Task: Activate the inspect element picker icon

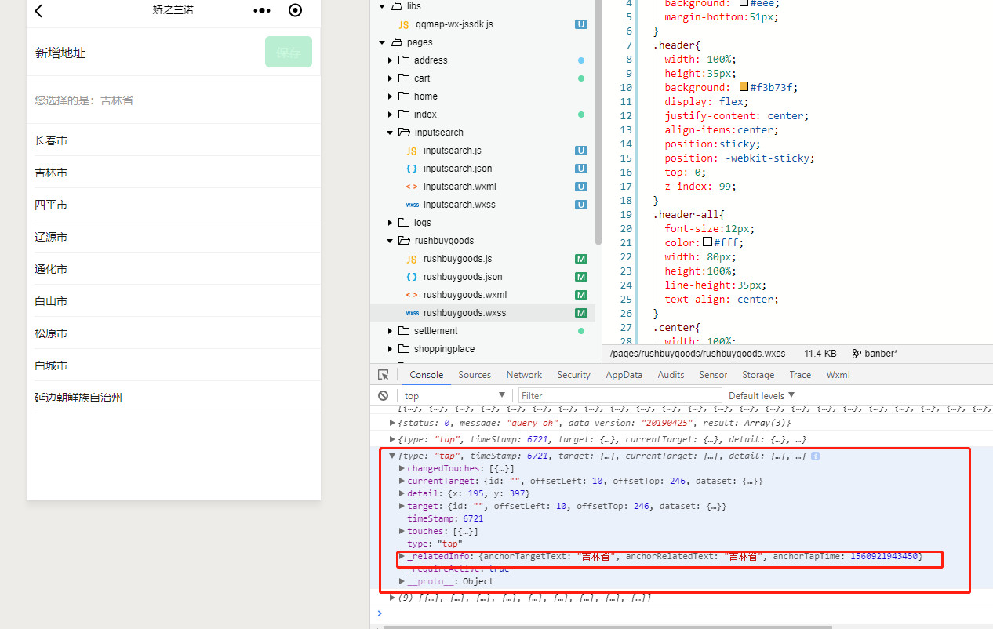Action: (383, 375)
